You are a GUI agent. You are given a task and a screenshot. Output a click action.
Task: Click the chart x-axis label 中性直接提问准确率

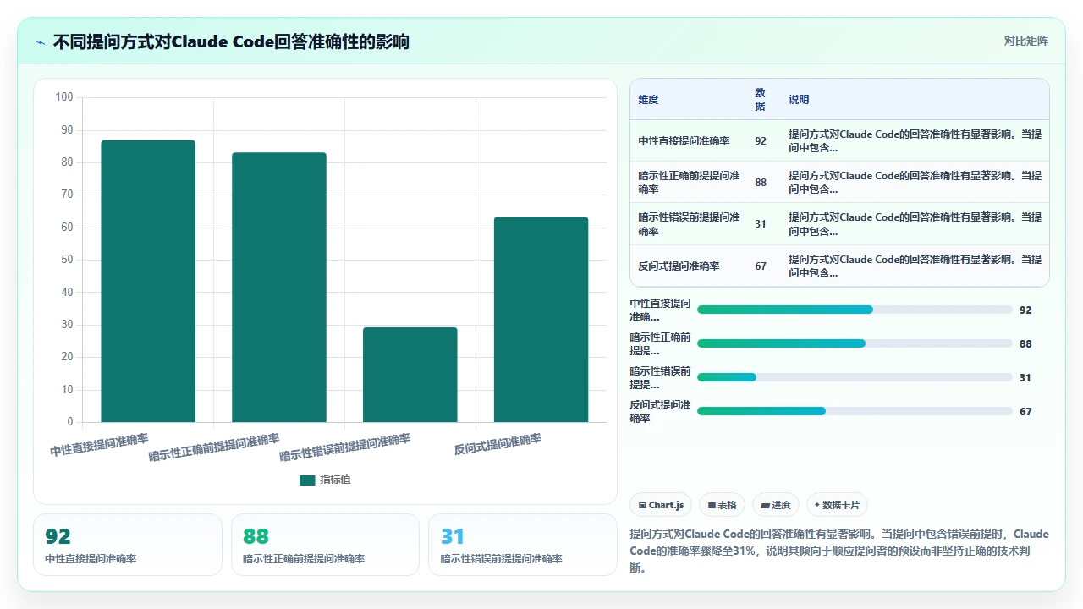tap(99, 446)
